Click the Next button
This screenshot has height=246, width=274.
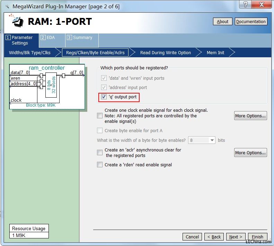tap(236, 237)
